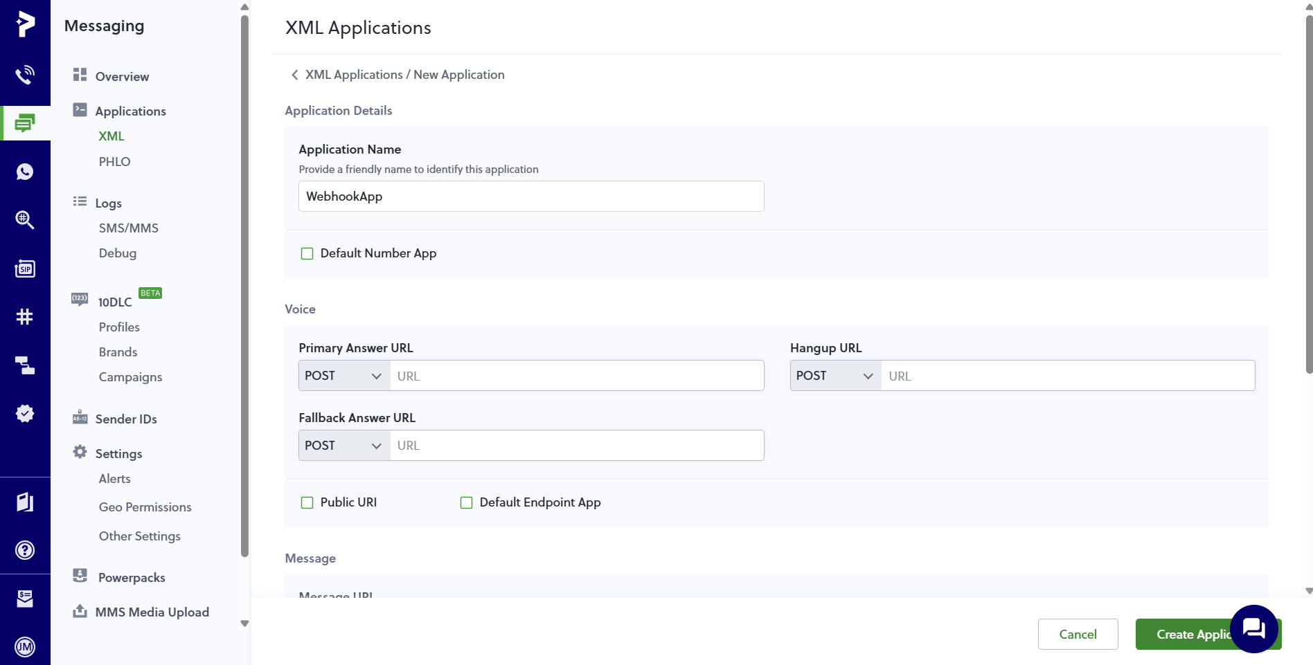Open the Help question mark icon

click(x=25, y=550)
